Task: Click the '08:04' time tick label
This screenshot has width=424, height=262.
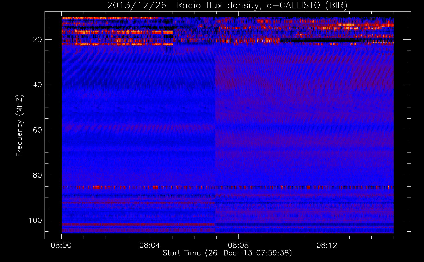Action: tap(150, 245)
